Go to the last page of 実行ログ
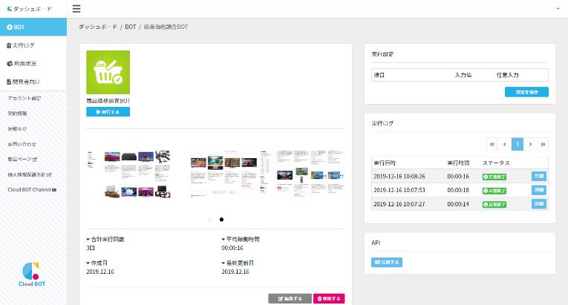The width and height of the screenshot is (568, 305). (543, 144)
